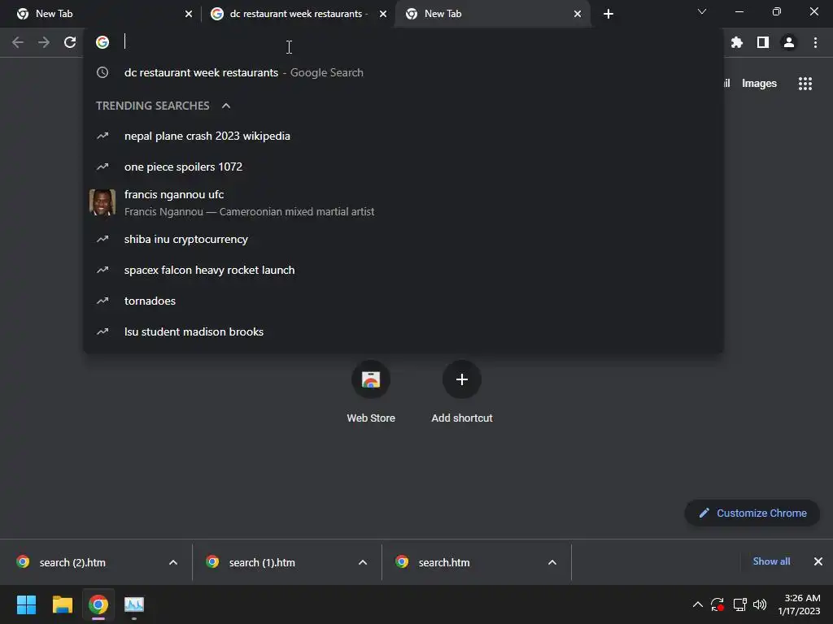Choose shiba inu cryptocurrency suggestion
Viewport: 833px width, 624px height.
point(403,240)
